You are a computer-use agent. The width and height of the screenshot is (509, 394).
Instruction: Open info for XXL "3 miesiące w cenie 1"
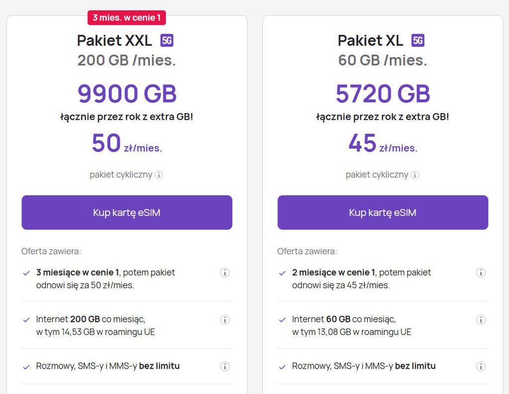pos(225,272)
